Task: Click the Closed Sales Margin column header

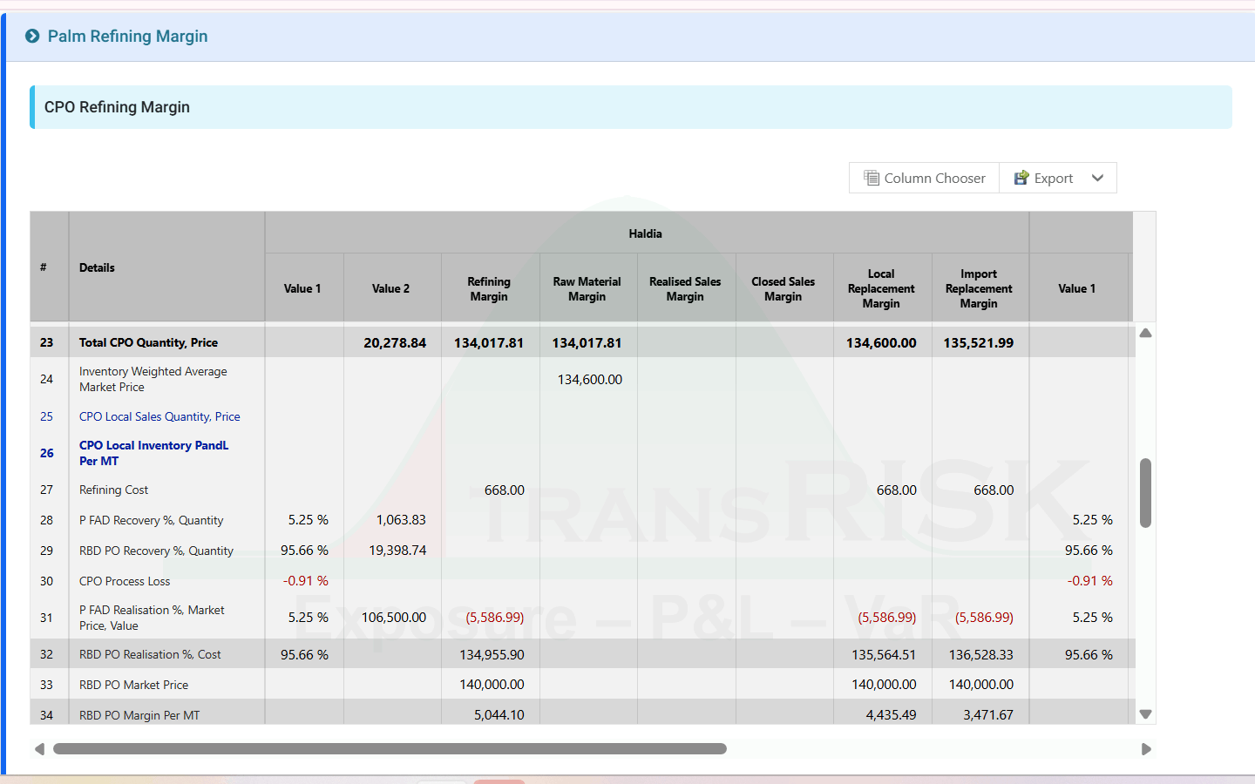Action: coord(784,288)
